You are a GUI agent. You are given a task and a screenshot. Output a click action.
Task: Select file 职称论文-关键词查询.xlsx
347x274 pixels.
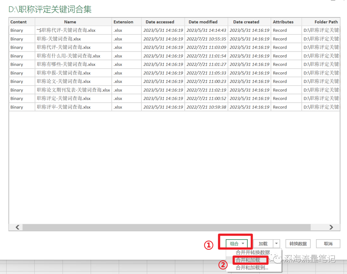coord(64,81)
